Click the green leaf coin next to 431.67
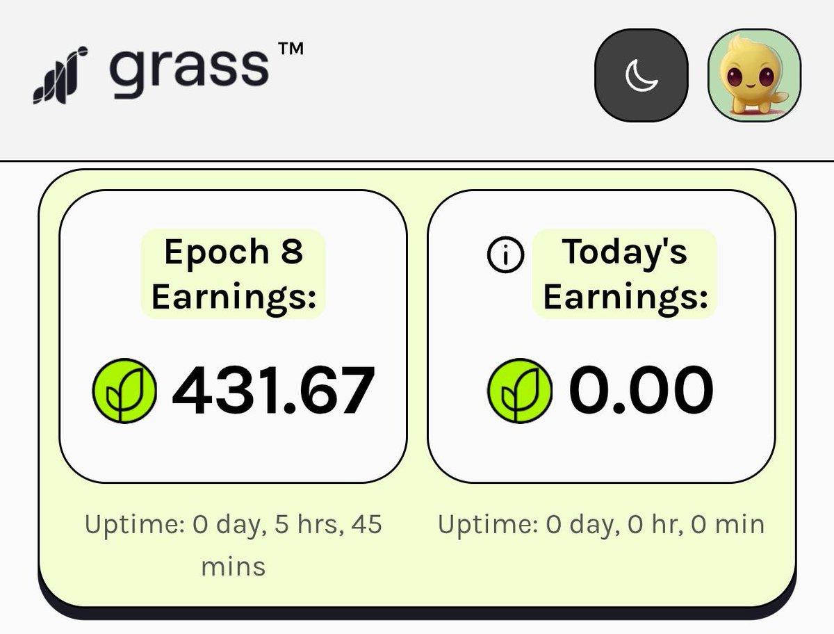The image size is (834, 634). tap(124, 391)
